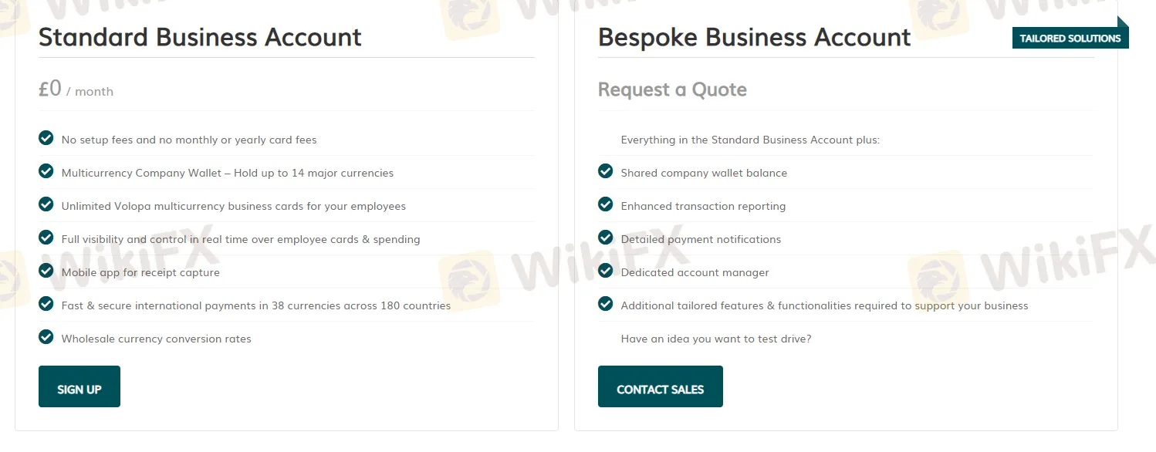Click the Request a Quote text
Image resolution: width=1156 pixels, height=452 pixels.
pos(672,89)
